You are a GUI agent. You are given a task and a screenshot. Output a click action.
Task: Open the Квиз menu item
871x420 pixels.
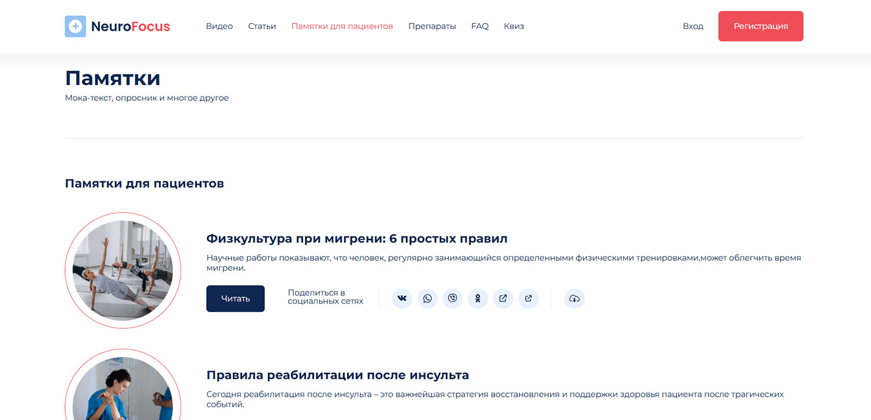pos(514,26)
